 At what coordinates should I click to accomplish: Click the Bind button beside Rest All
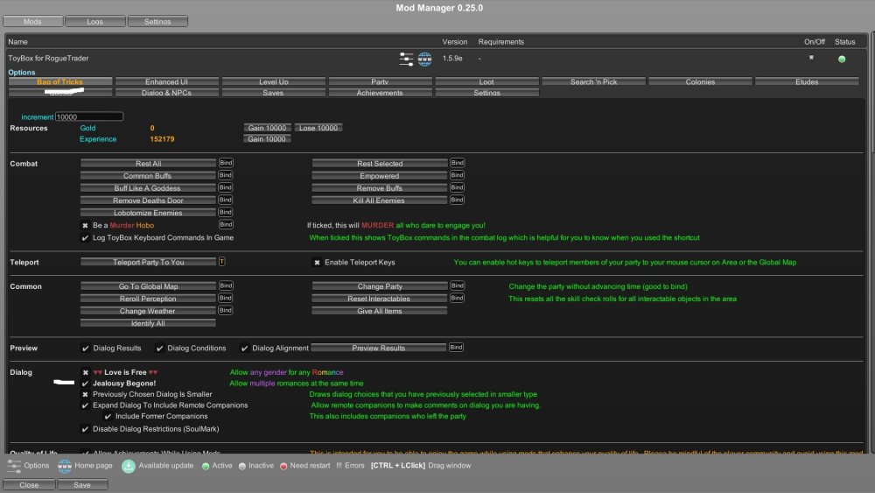point(226,163)
